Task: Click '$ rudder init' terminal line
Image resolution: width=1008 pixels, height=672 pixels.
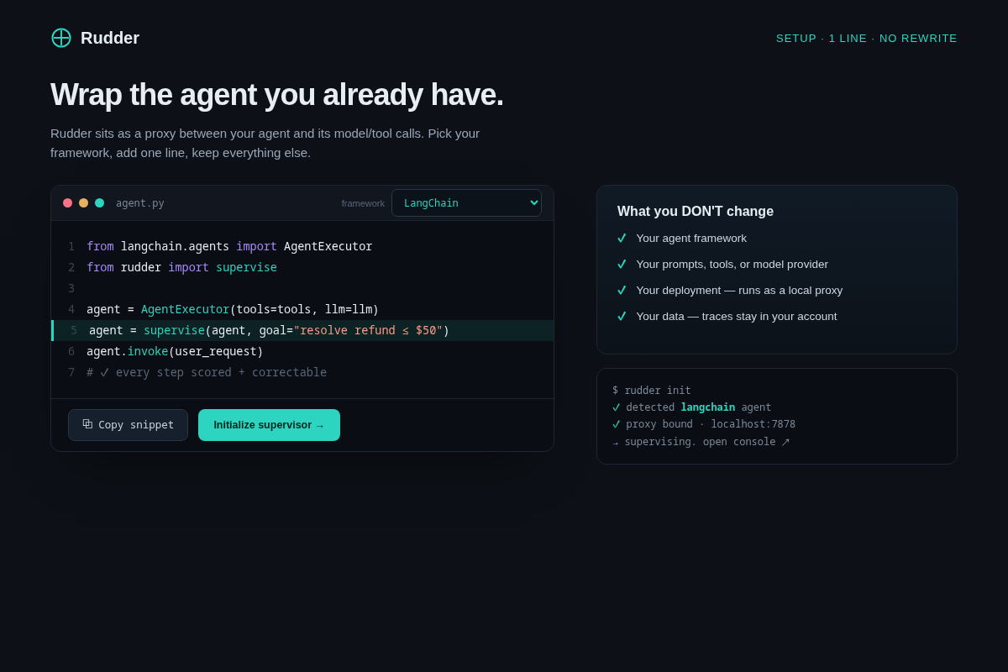Action: (x=652, y=391)
